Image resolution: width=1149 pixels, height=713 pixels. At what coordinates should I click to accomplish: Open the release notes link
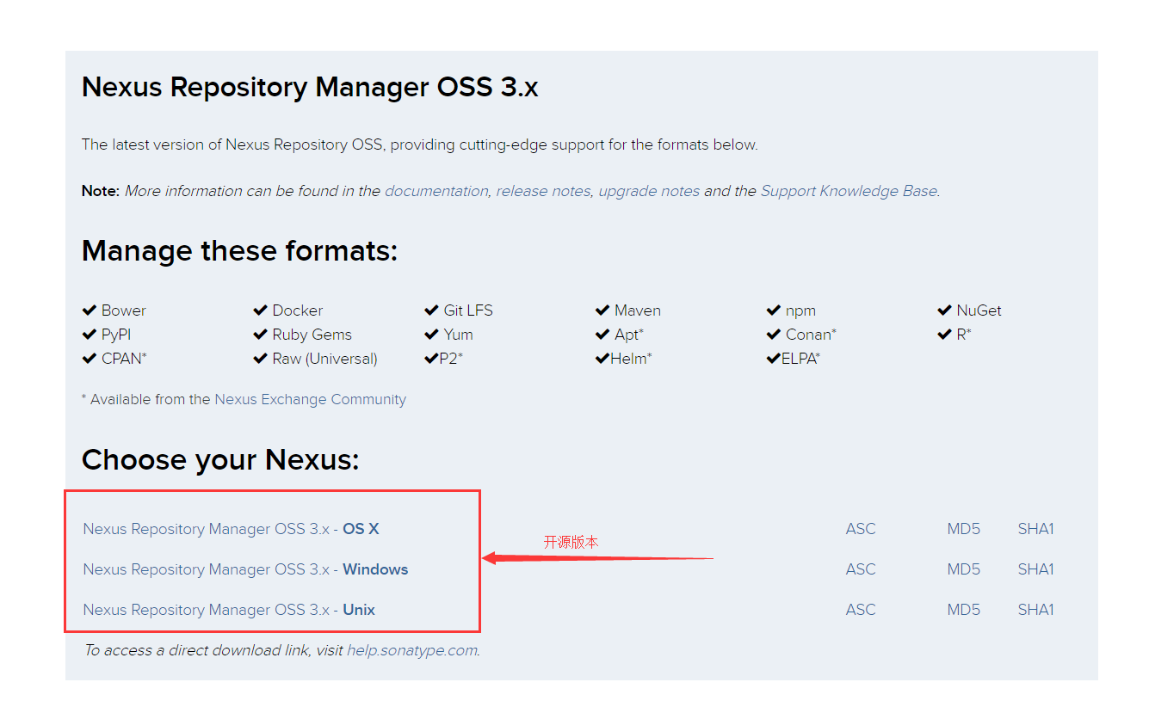(543, 191)
